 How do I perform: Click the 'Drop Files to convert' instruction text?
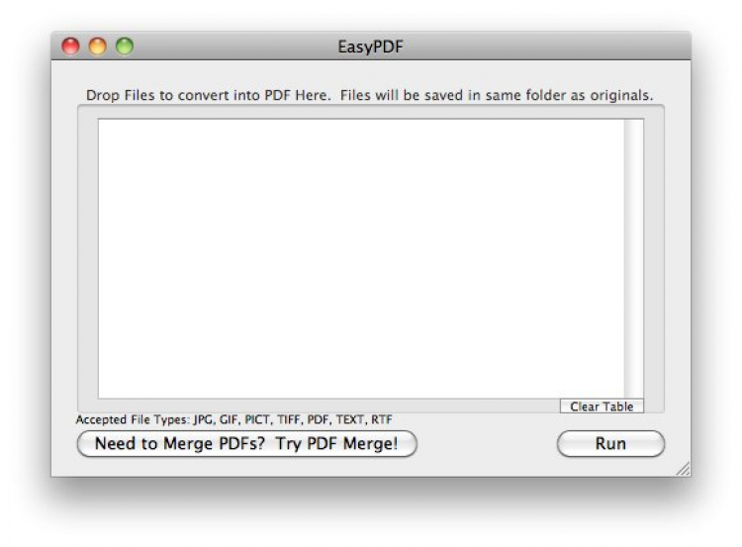tap(198, 96)
